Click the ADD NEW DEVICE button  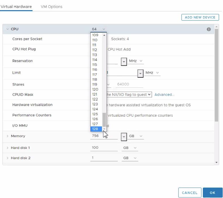tap(200, 17)
